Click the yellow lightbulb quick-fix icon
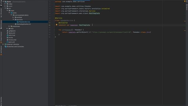 (x=57, y=25)
